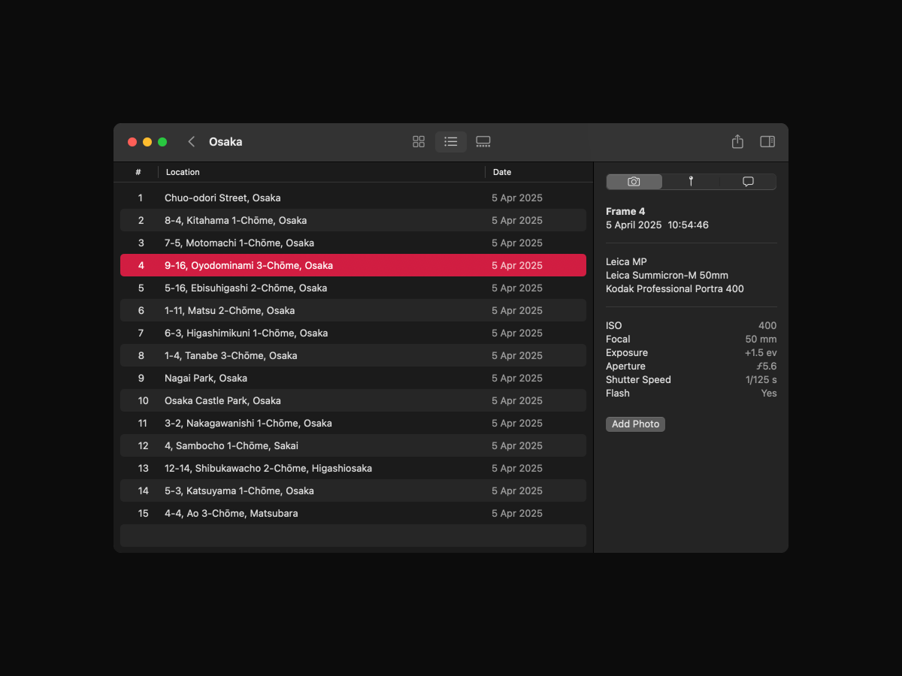Switch to gallery view layout

coord(483,142)
